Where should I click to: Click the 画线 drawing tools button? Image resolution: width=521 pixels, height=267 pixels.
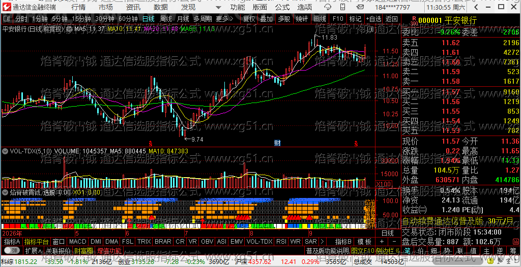(320, 19)
